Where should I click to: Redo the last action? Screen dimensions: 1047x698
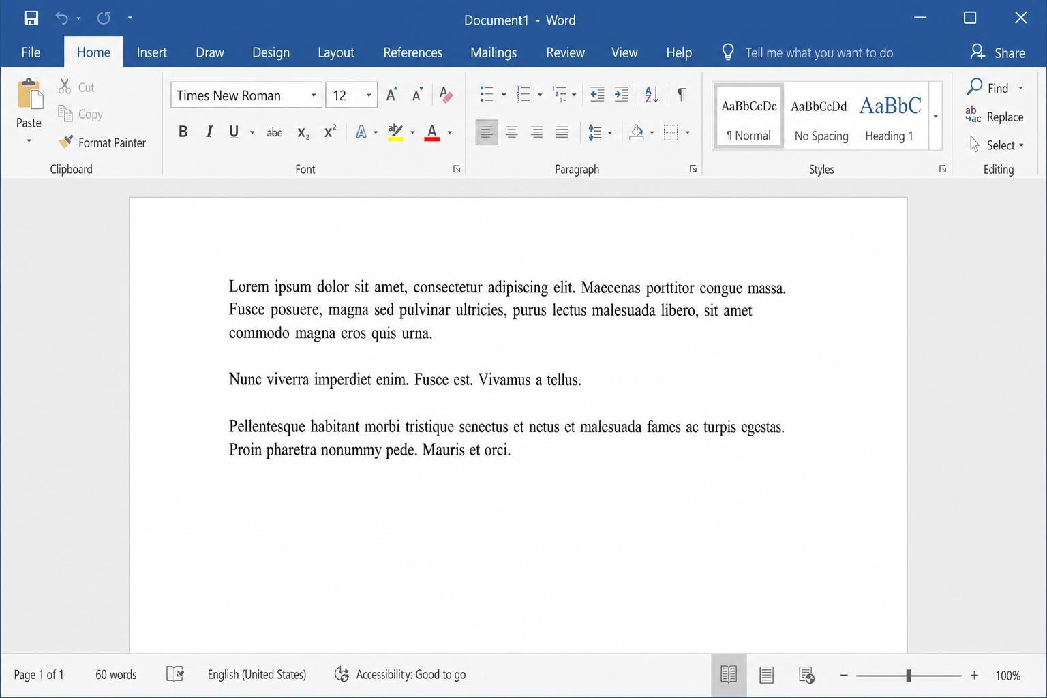(104, 18)
